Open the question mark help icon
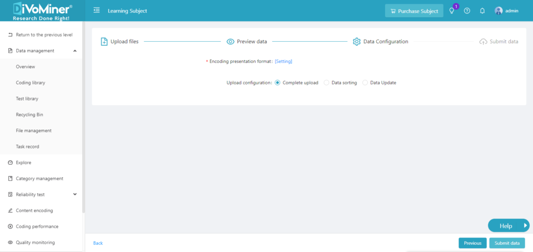Image resolution: width=533 pixels, height=252 pixels. [x=467, y=11]
